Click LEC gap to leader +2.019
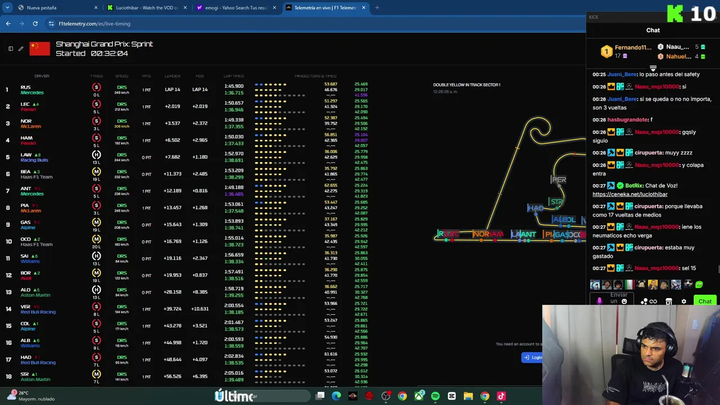This screenshot has height=405, width=720. (172, 106)
